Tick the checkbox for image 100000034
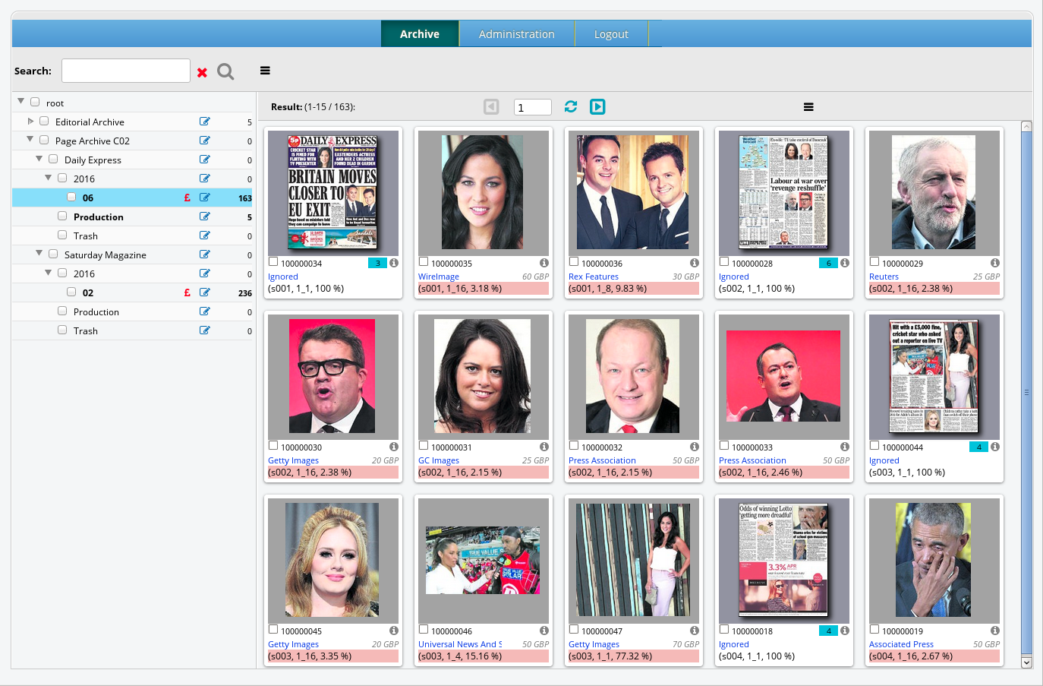 click(x=273, y=262)
